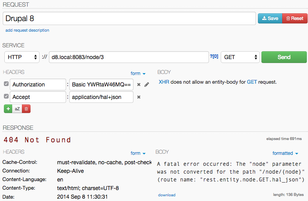
Task: Edit the Authorization header name field
Action: 38,84
